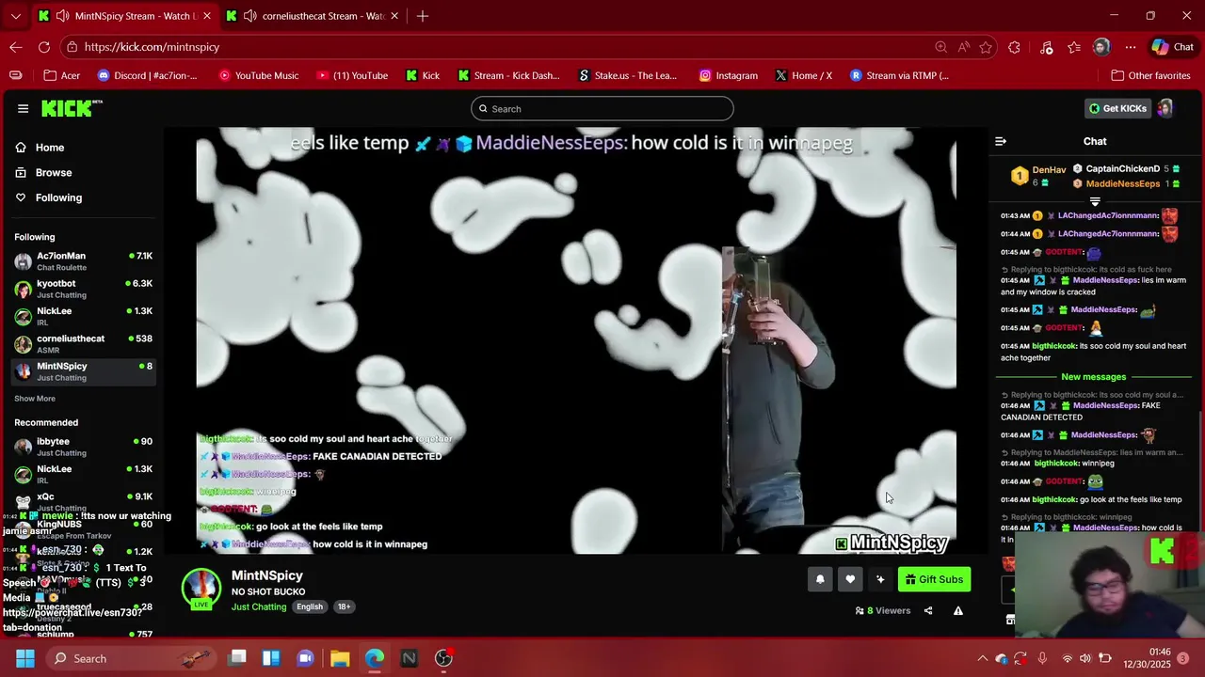Open File Explorer from taskbar
Screen dimensions: 1205x677
click(340, 658)
